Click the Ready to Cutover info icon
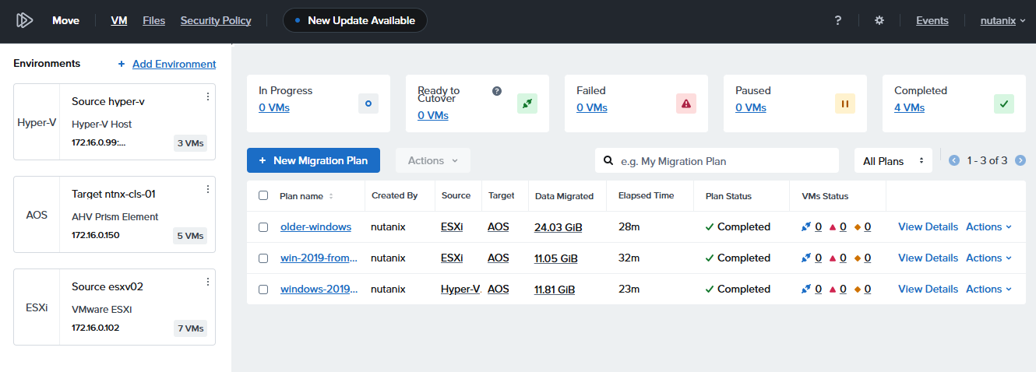Image resolution: width=1036 pixels, height=372 pixels. [x=497, y=91]
